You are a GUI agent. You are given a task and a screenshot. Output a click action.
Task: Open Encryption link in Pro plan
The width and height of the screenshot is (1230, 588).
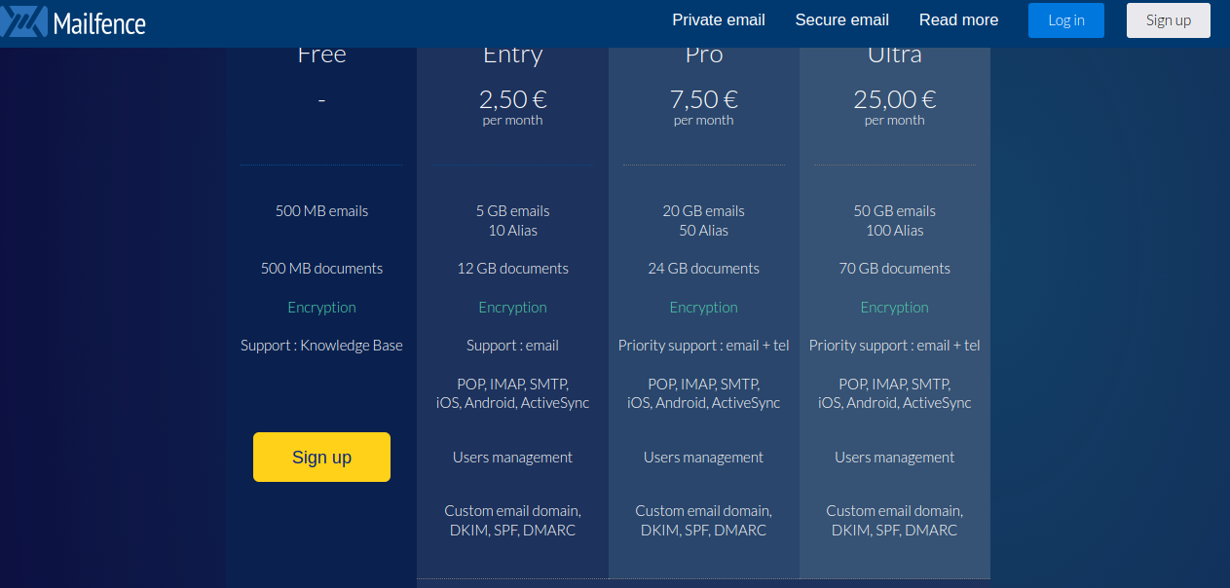[703, 308]
